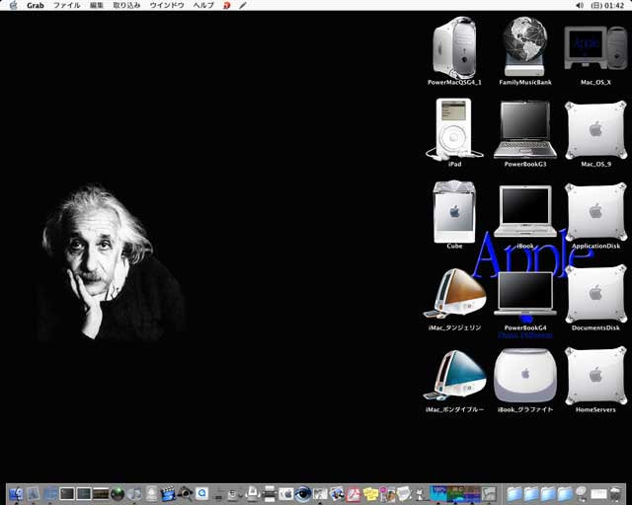Open the Grab application menu

pos(36,6)
